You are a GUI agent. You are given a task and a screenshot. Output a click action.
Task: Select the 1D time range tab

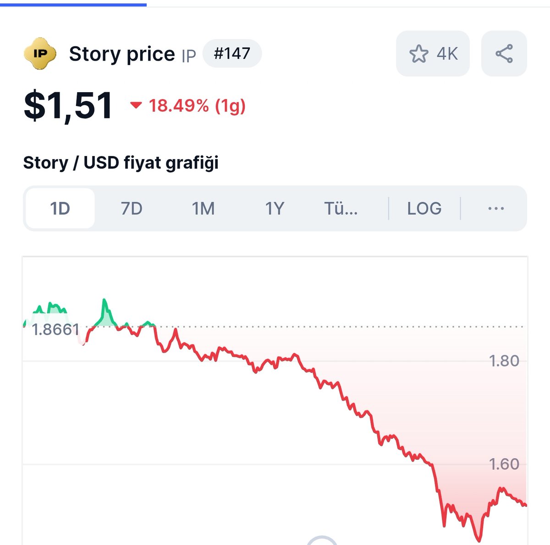[x=60, y=209]
